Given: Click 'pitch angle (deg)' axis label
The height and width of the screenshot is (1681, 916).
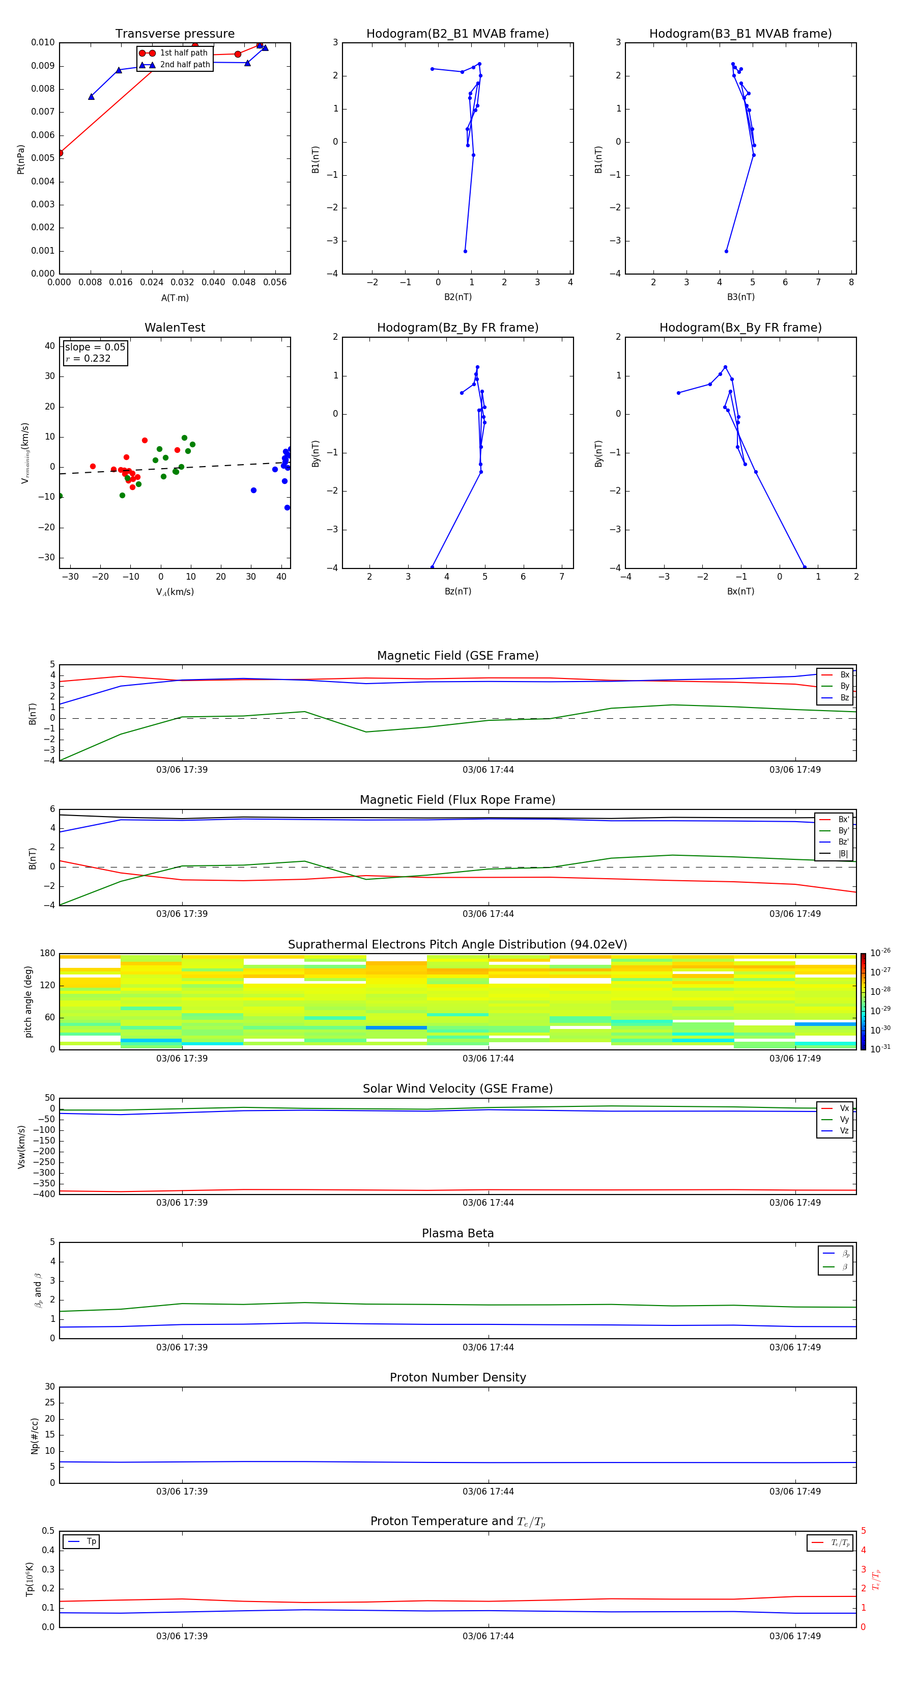Looking at the screenshot, I should click(28, 1001).
